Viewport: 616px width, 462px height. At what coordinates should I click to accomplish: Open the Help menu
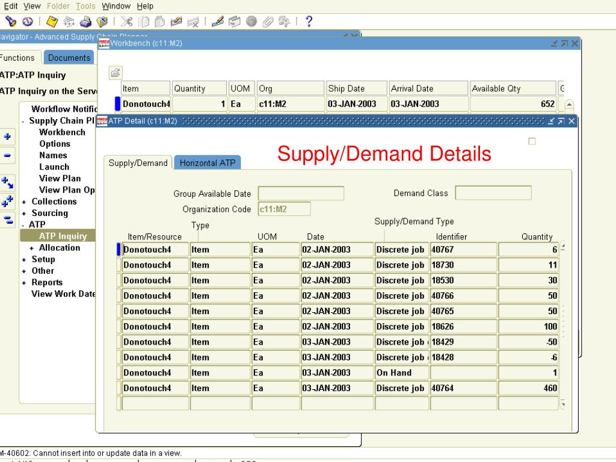[x=145, y=6]
